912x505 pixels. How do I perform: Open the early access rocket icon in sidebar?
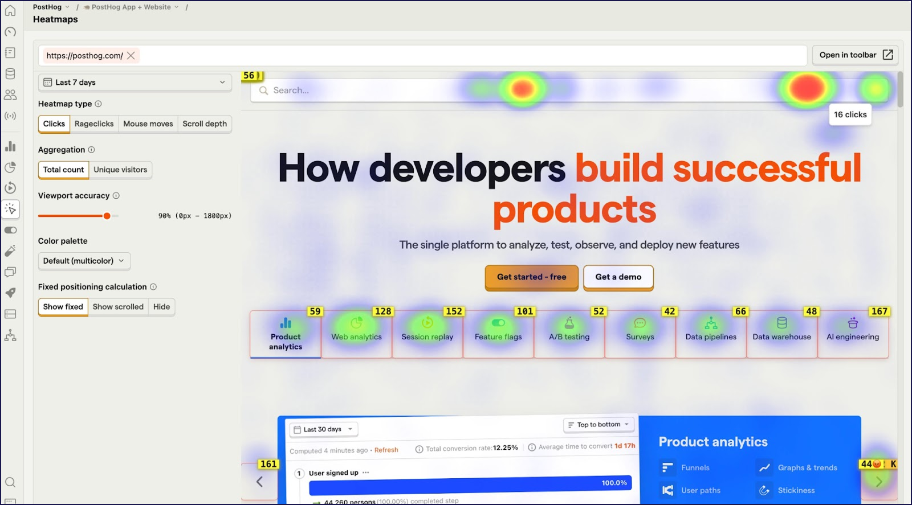point(10,293)
